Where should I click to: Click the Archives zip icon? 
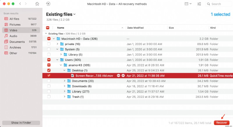(x=6, y=47)
